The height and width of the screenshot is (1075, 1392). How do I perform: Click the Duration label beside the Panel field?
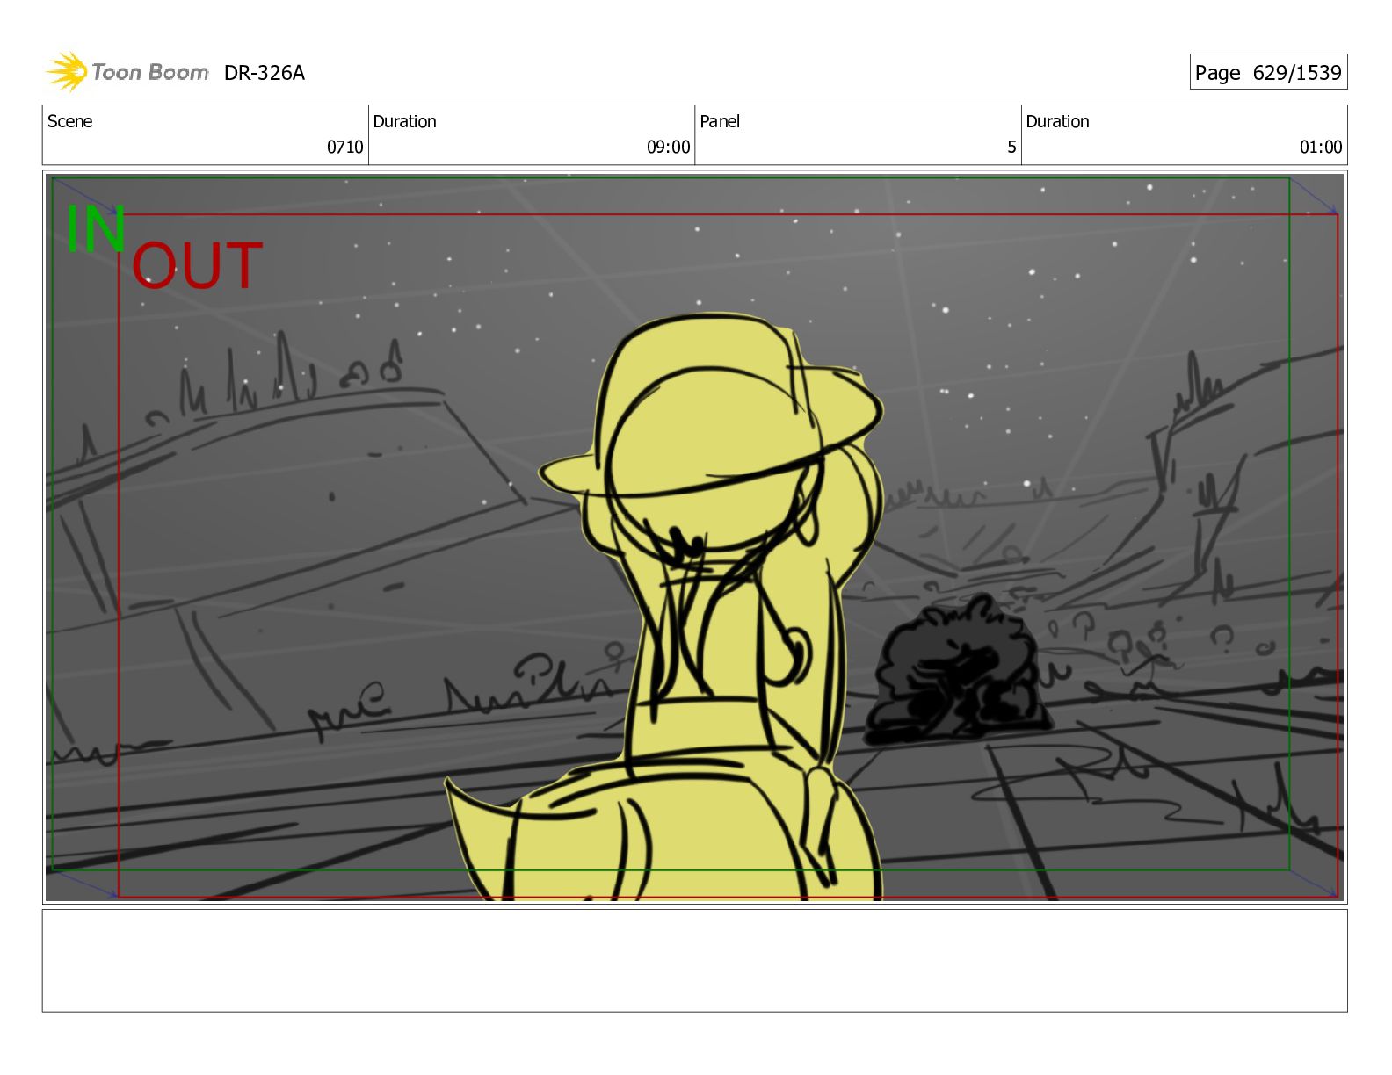tap(1057, 121)
